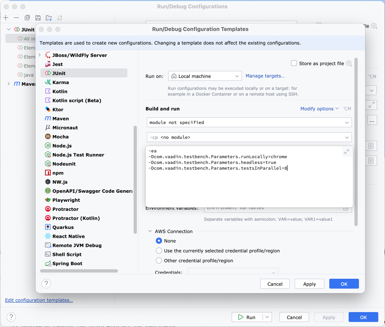Viewport: 385px width, 327px height.
Task: Click the Add New Configuration plus icon
Action: 6,18
